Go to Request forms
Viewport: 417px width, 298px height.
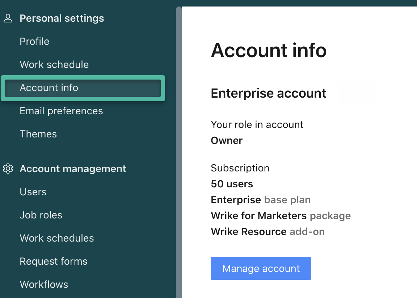pos(54,261)
